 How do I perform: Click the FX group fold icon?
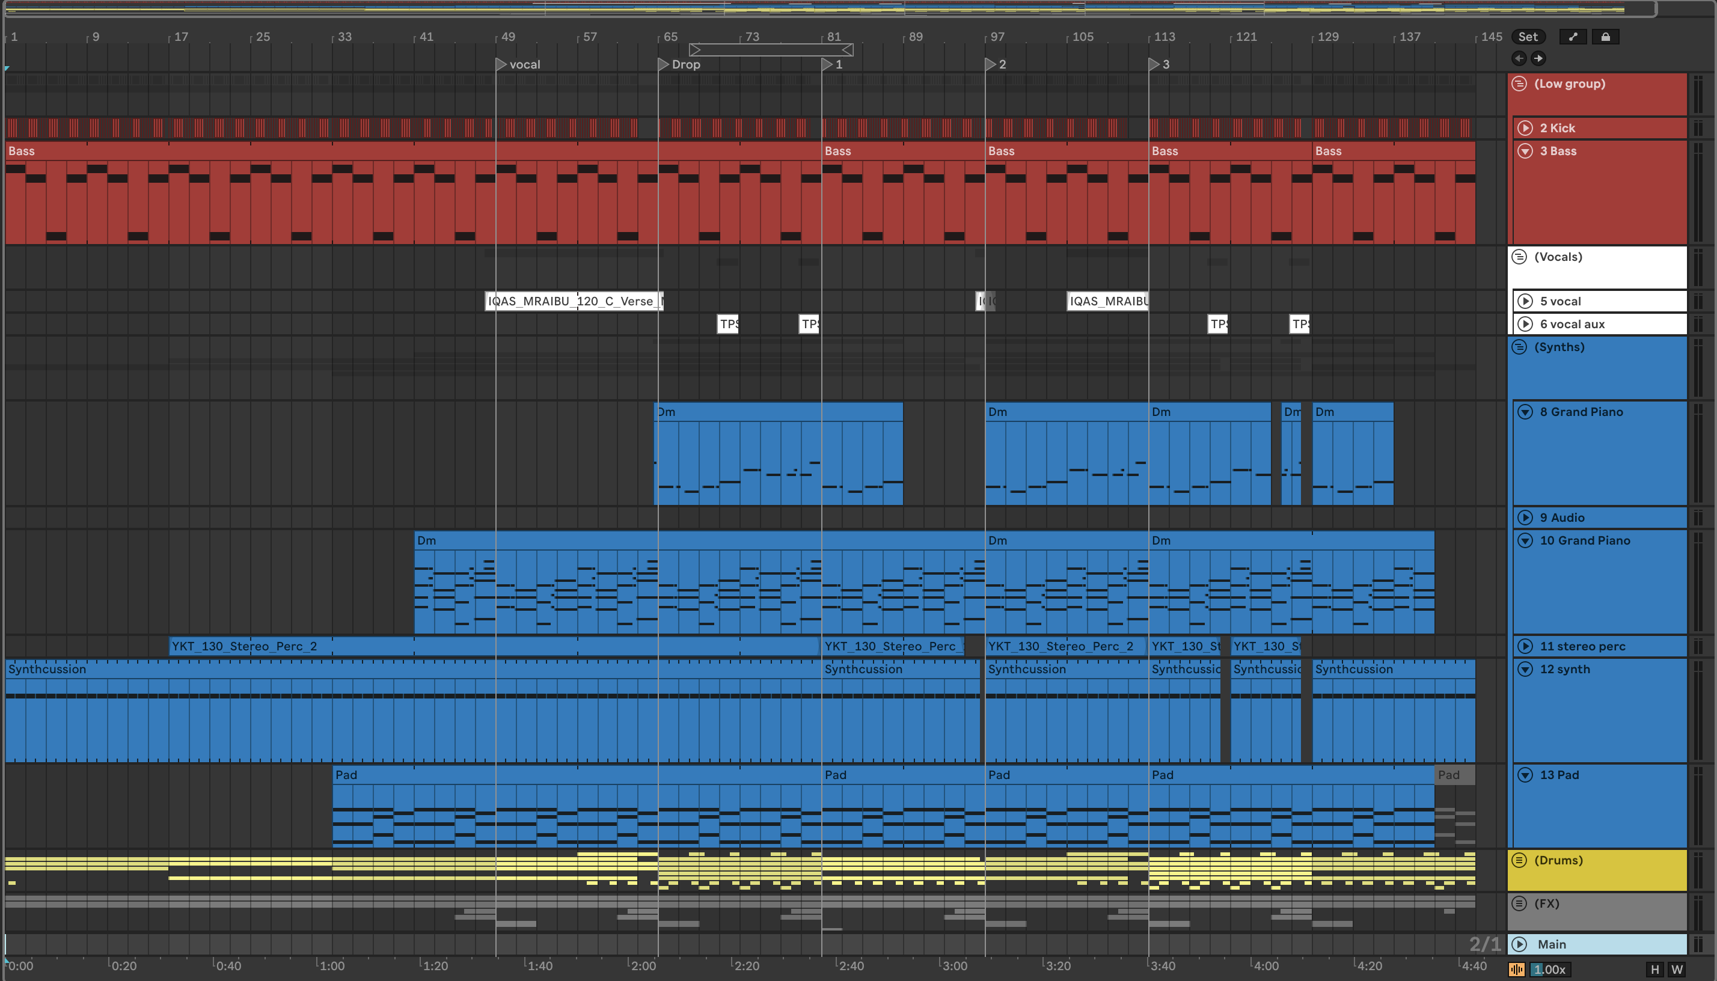tap(1519, 903)
